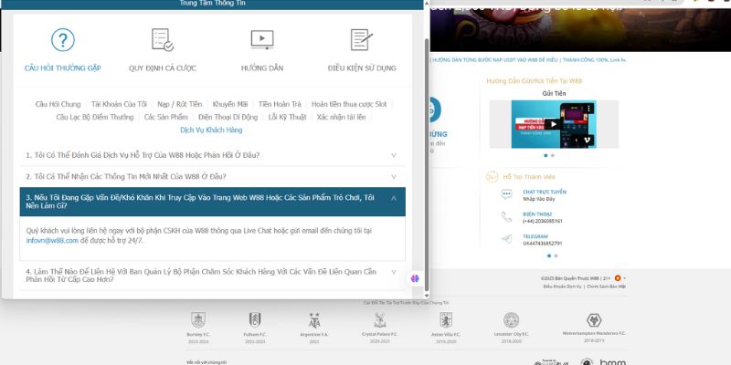Click the Burnley F.C. crest

click(198, 320)
